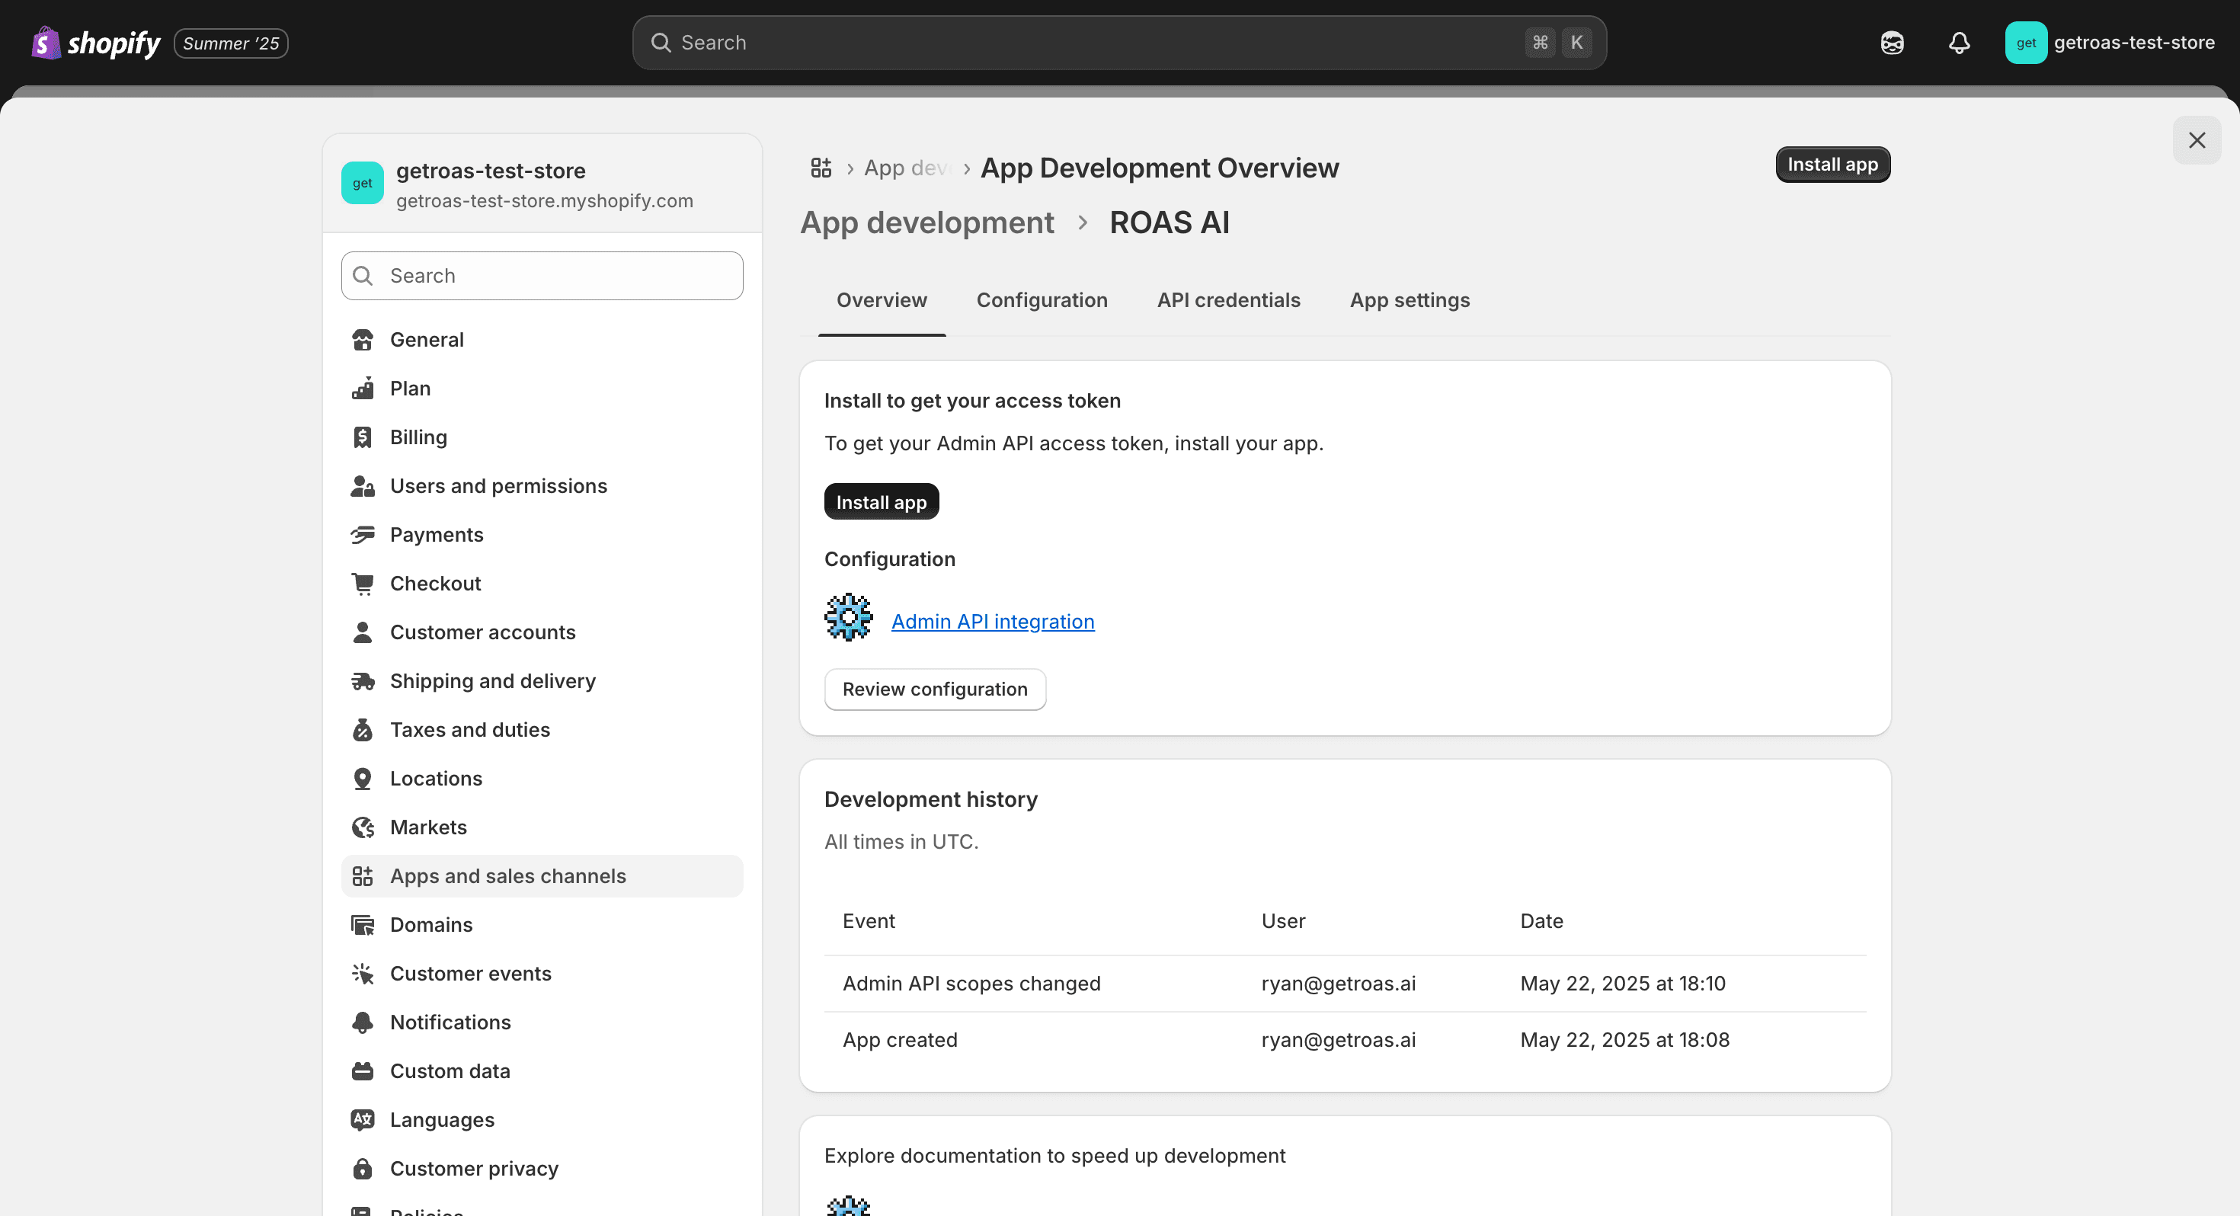This screenshot has width=2240, height=1216.
Task: Click the Billing receipt icon
Action: tap(363, 437)
